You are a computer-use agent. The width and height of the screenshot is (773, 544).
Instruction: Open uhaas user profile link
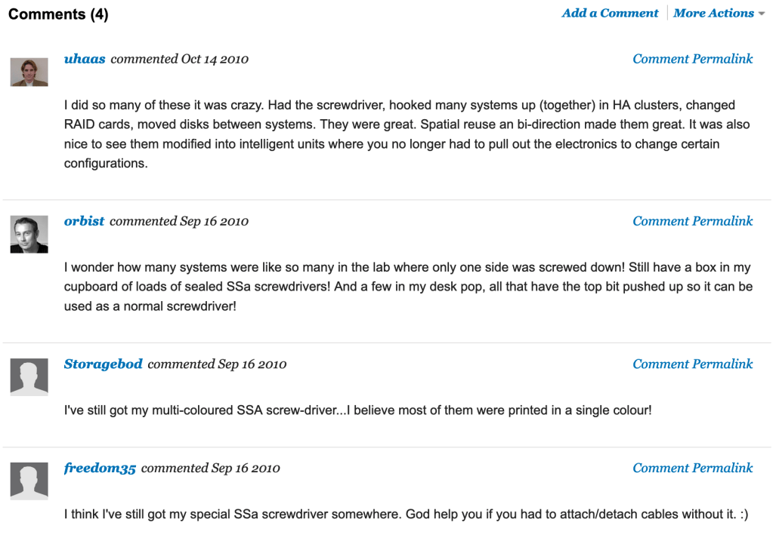pyautogui.click(x=85, y=59)
